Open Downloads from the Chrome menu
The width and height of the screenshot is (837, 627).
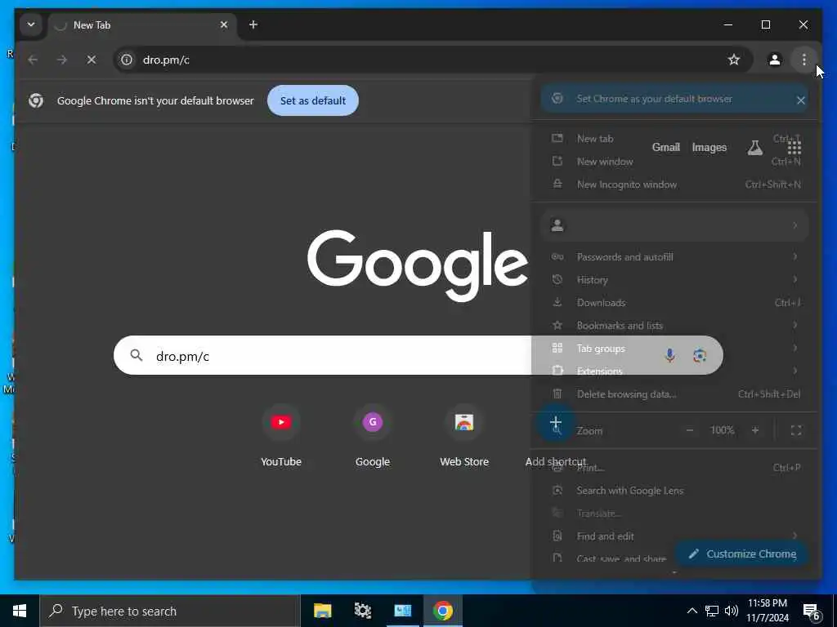674,303
